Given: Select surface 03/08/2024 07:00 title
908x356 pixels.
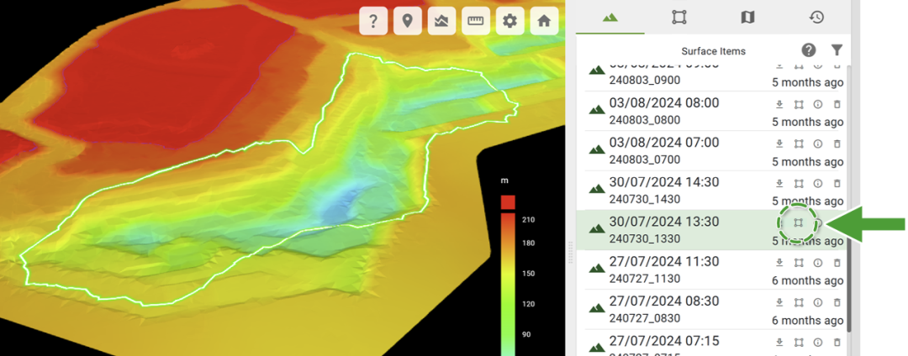Looking at the screenshot, I should point(664,143).
